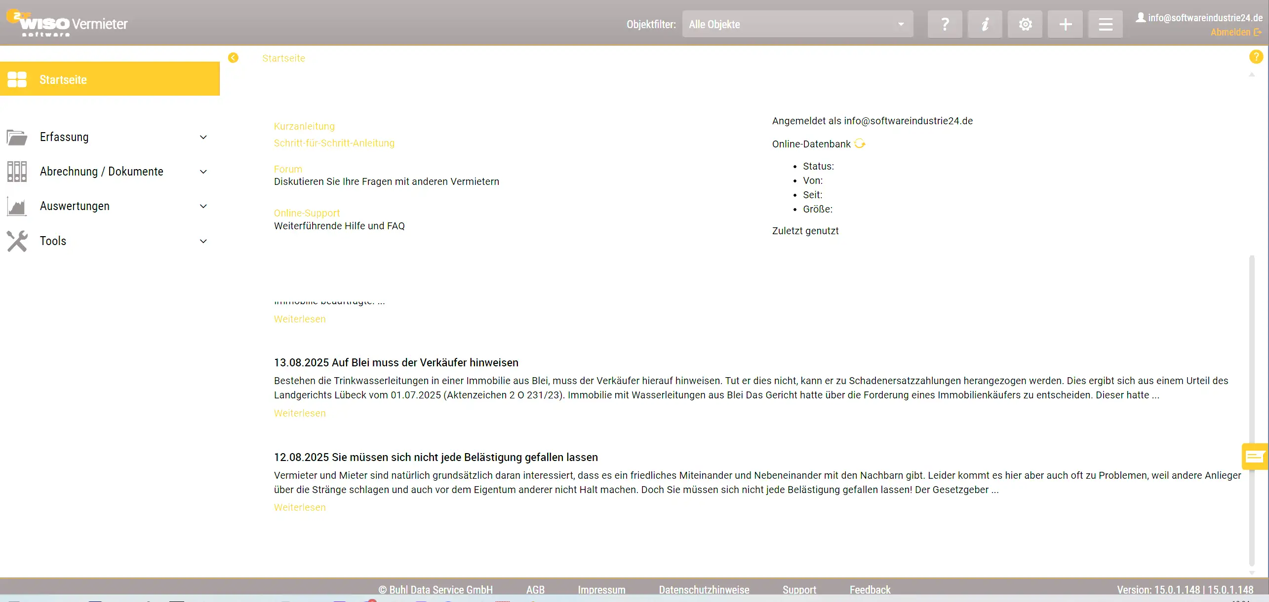The image size is (1269, 602).
Task: Open the Objektfilter 'Alle Objekte' dropdown
Action: (x=797, y=24)
